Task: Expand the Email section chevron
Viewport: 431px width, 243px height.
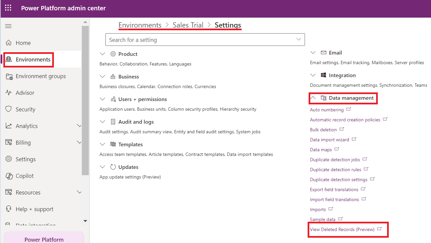Action: (313, 53)
